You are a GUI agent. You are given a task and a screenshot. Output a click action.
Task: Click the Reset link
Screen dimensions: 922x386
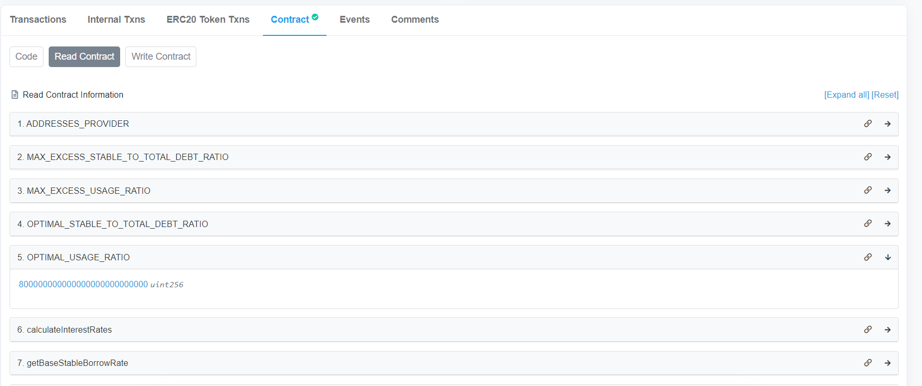(885, 95)
